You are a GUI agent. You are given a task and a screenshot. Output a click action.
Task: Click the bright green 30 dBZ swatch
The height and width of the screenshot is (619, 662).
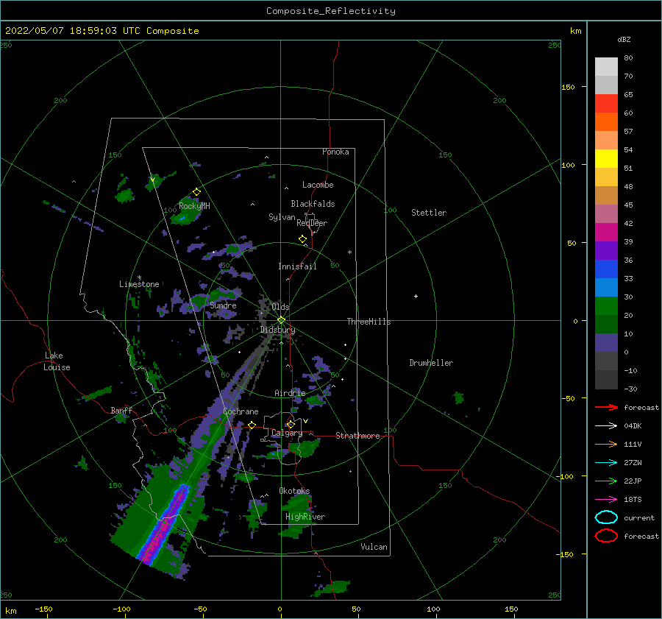pos(606,306)
